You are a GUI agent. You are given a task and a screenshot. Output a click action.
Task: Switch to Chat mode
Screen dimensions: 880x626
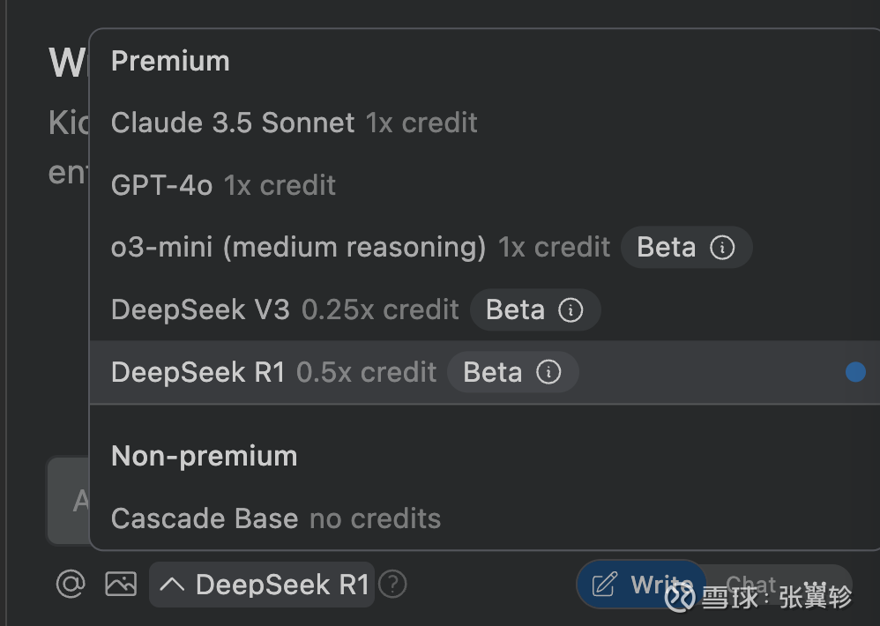pos(751,585)
